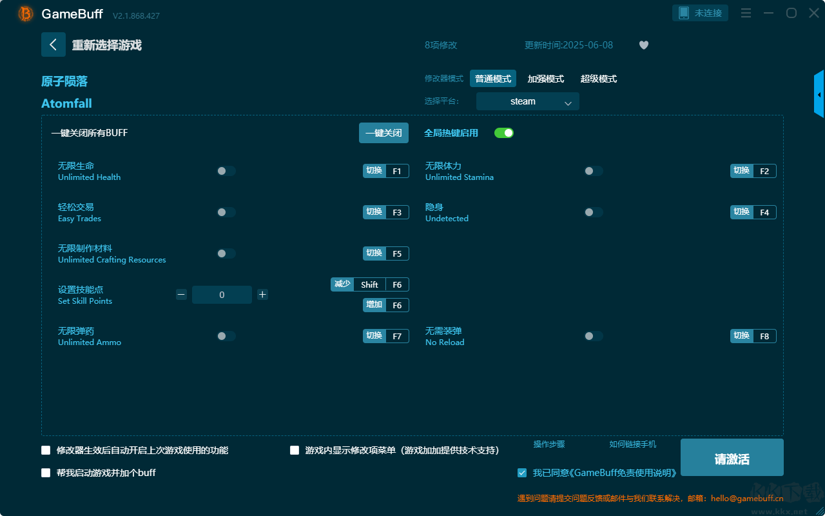The height and width of the screenshot is (516, 825).
Task: Click the Set Skill Points label
Action: click(85, 301)
